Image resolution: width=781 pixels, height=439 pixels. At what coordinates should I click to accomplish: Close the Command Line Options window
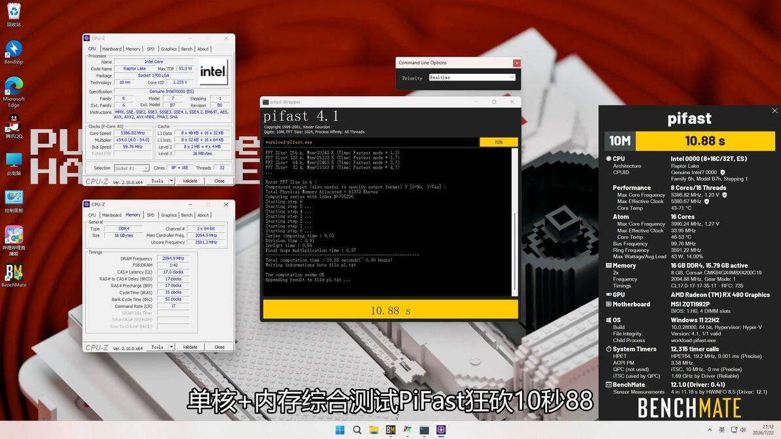[516, 63]
